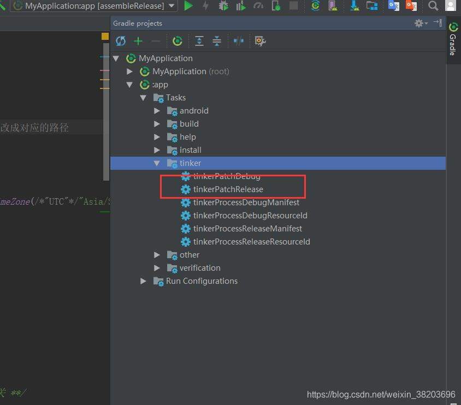Click the blue Google Translate icon

393,5
